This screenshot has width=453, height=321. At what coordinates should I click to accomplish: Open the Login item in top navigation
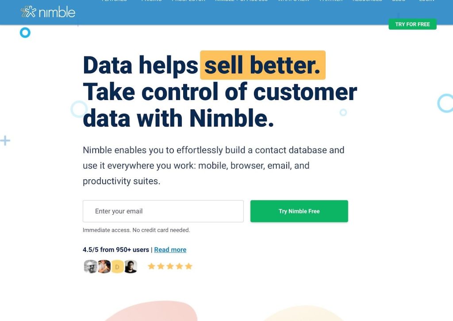pyautogui.click(x=427, y=1)
